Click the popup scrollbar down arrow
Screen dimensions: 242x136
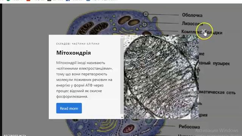[x=122, y=117]
